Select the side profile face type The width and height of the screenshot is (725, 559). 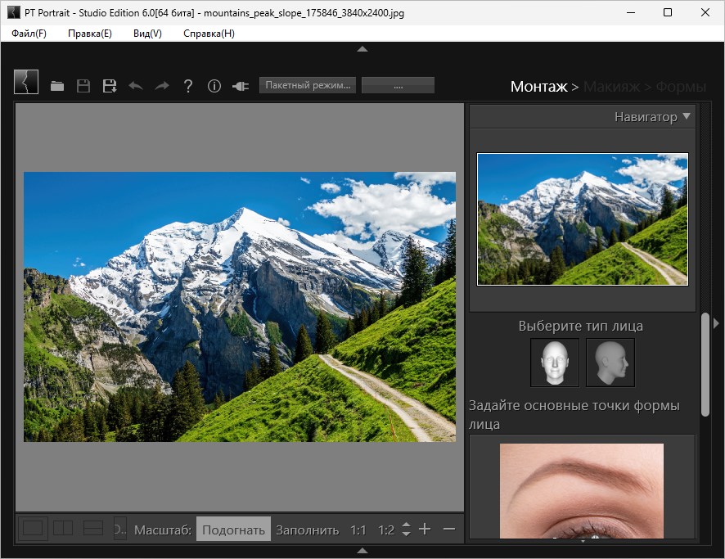[610, 362]
